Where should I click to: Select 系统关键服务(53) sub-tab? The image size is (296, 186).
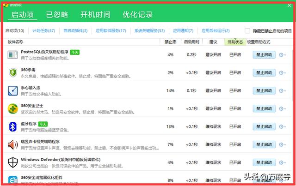click(x=149, y=31)
